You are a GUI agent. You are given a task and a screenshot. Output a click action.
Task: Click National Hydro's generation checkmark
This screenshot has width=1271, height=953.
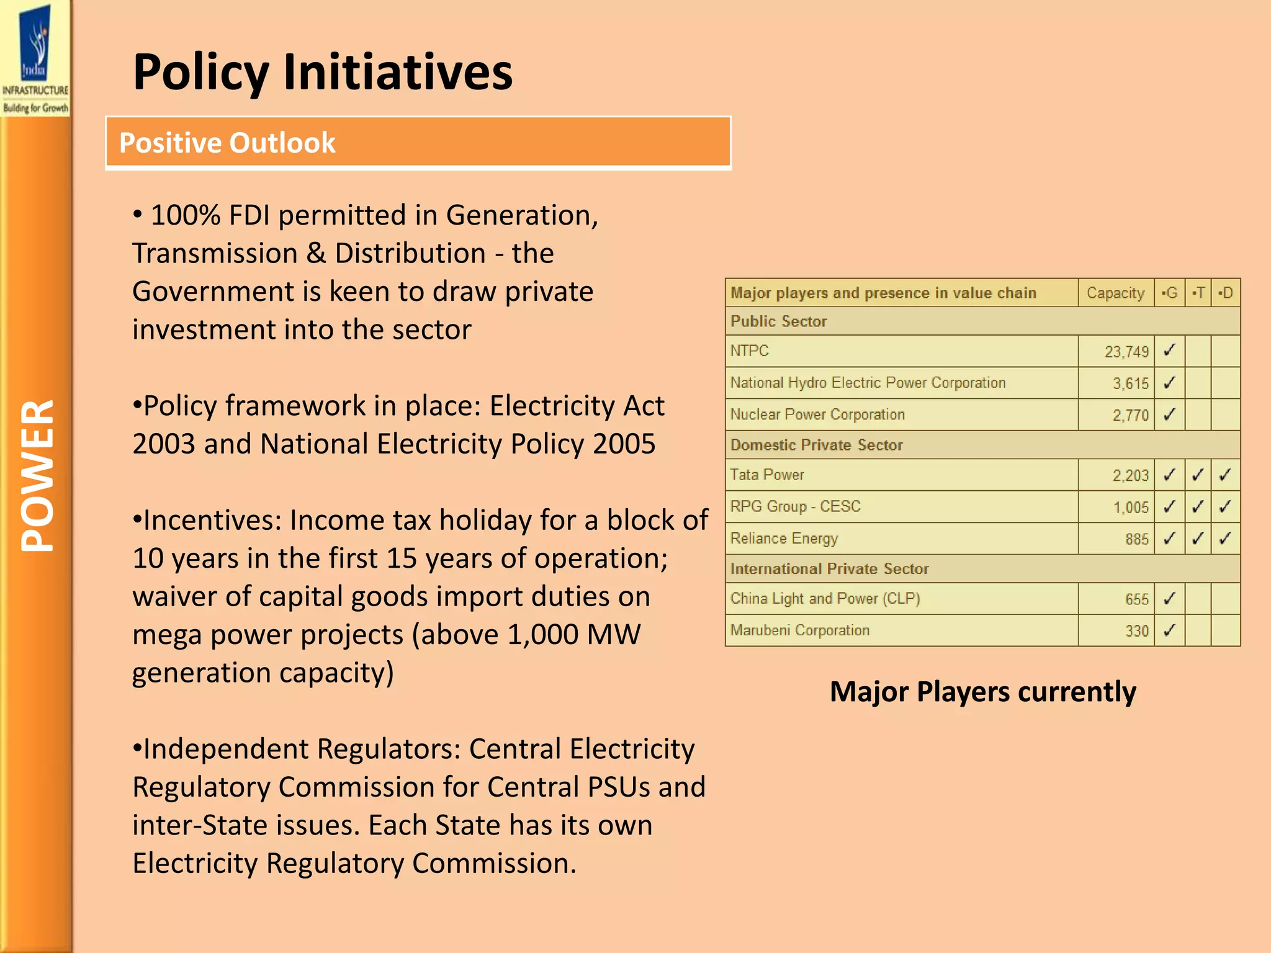point(1169,383)
